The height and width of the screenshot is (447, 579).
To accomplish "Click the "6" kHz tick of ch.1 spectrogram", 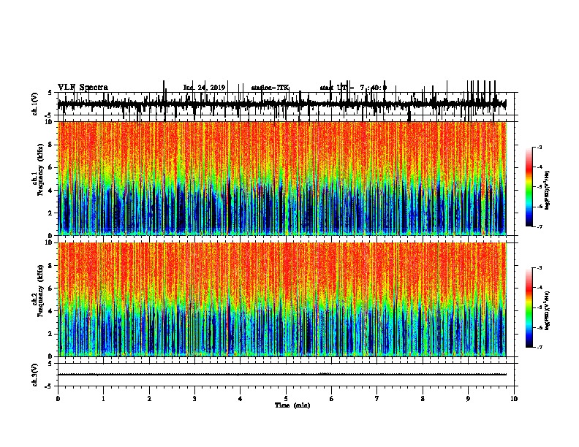I will click(51, 167).
